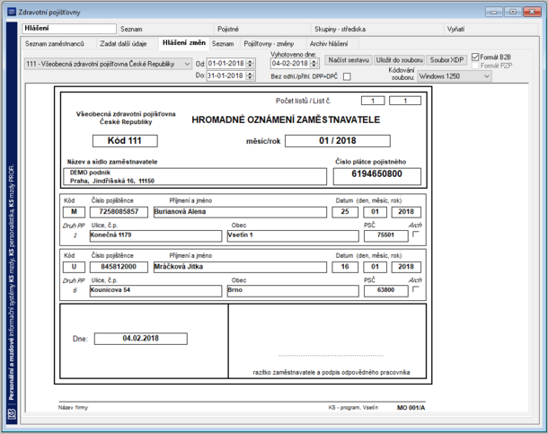This screenshot has width=548, height=434.
Task: Click the day value 25 in the first record
Action: click(x=345, y=212)
